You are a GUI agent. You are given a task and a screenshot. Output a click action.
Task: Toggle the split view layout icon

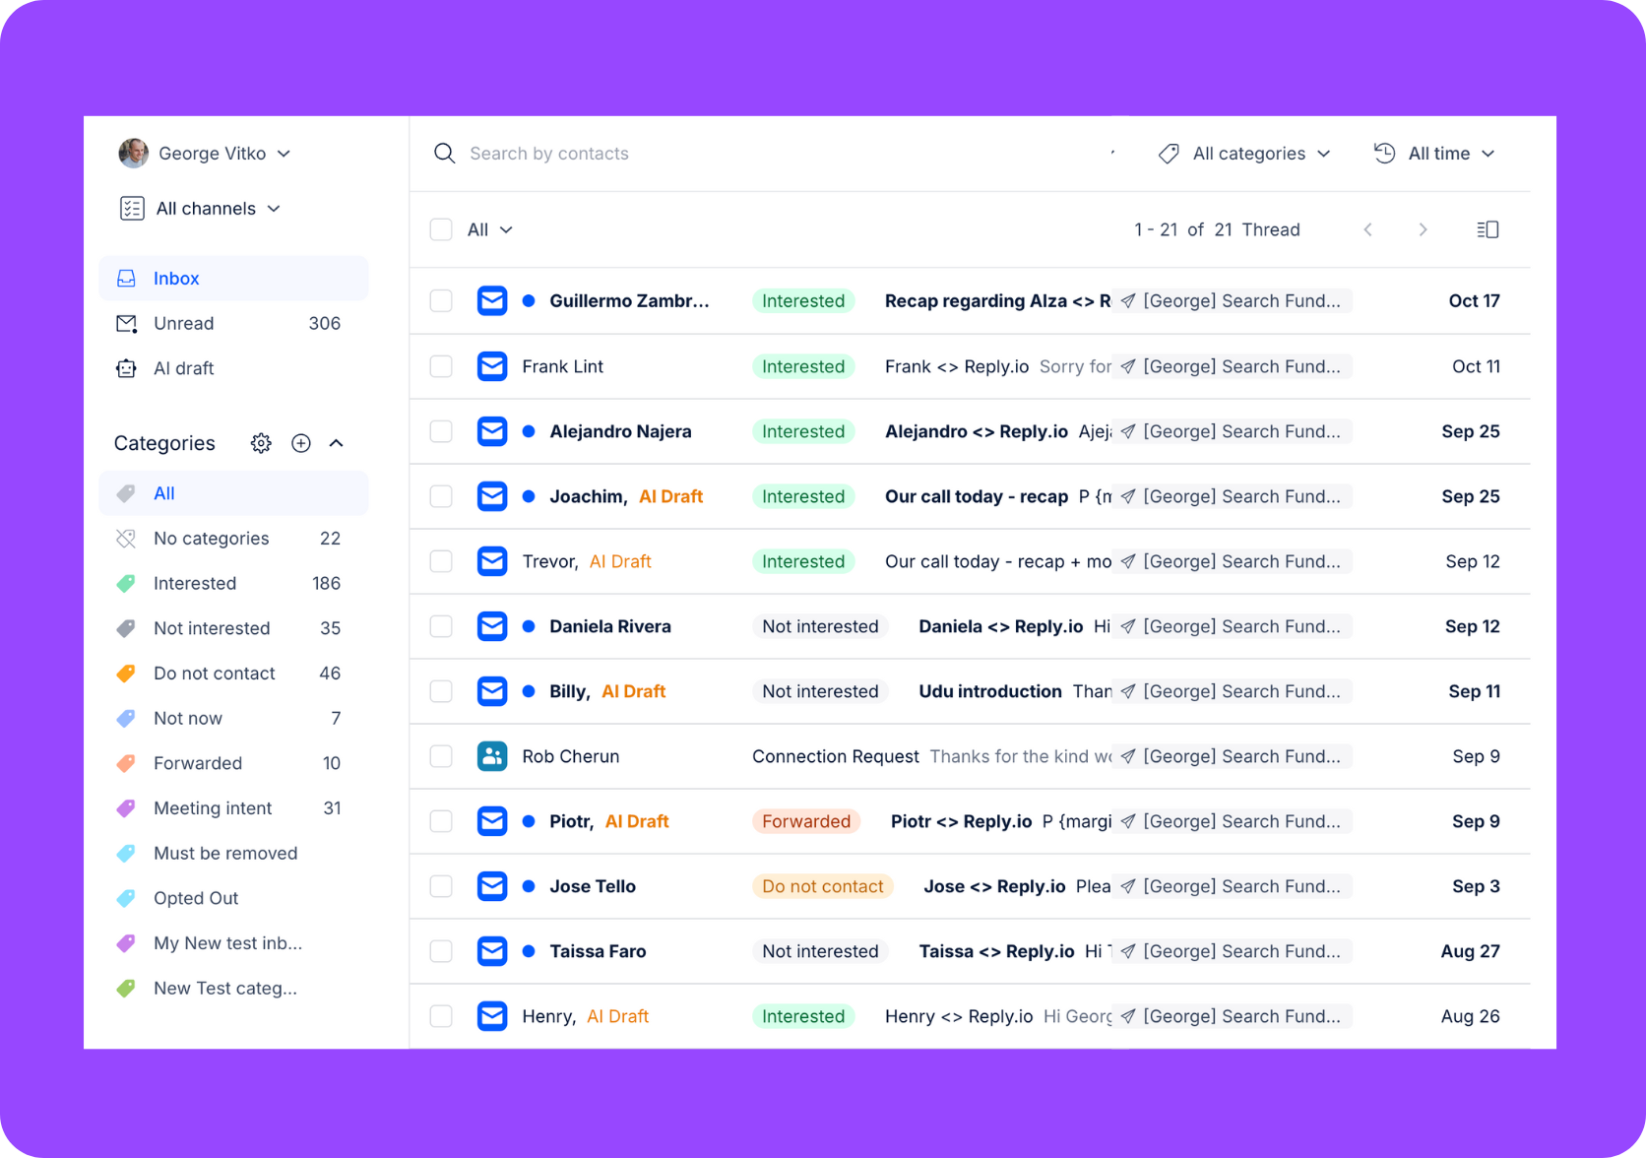[x=1488, y=229]
